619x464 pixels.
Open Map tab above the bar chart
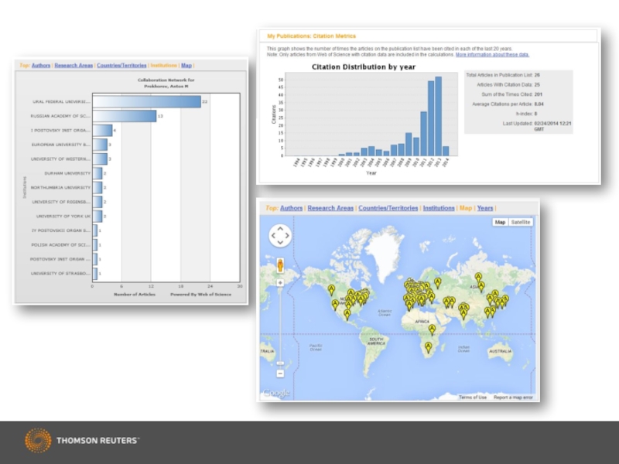tap(186, 66)
